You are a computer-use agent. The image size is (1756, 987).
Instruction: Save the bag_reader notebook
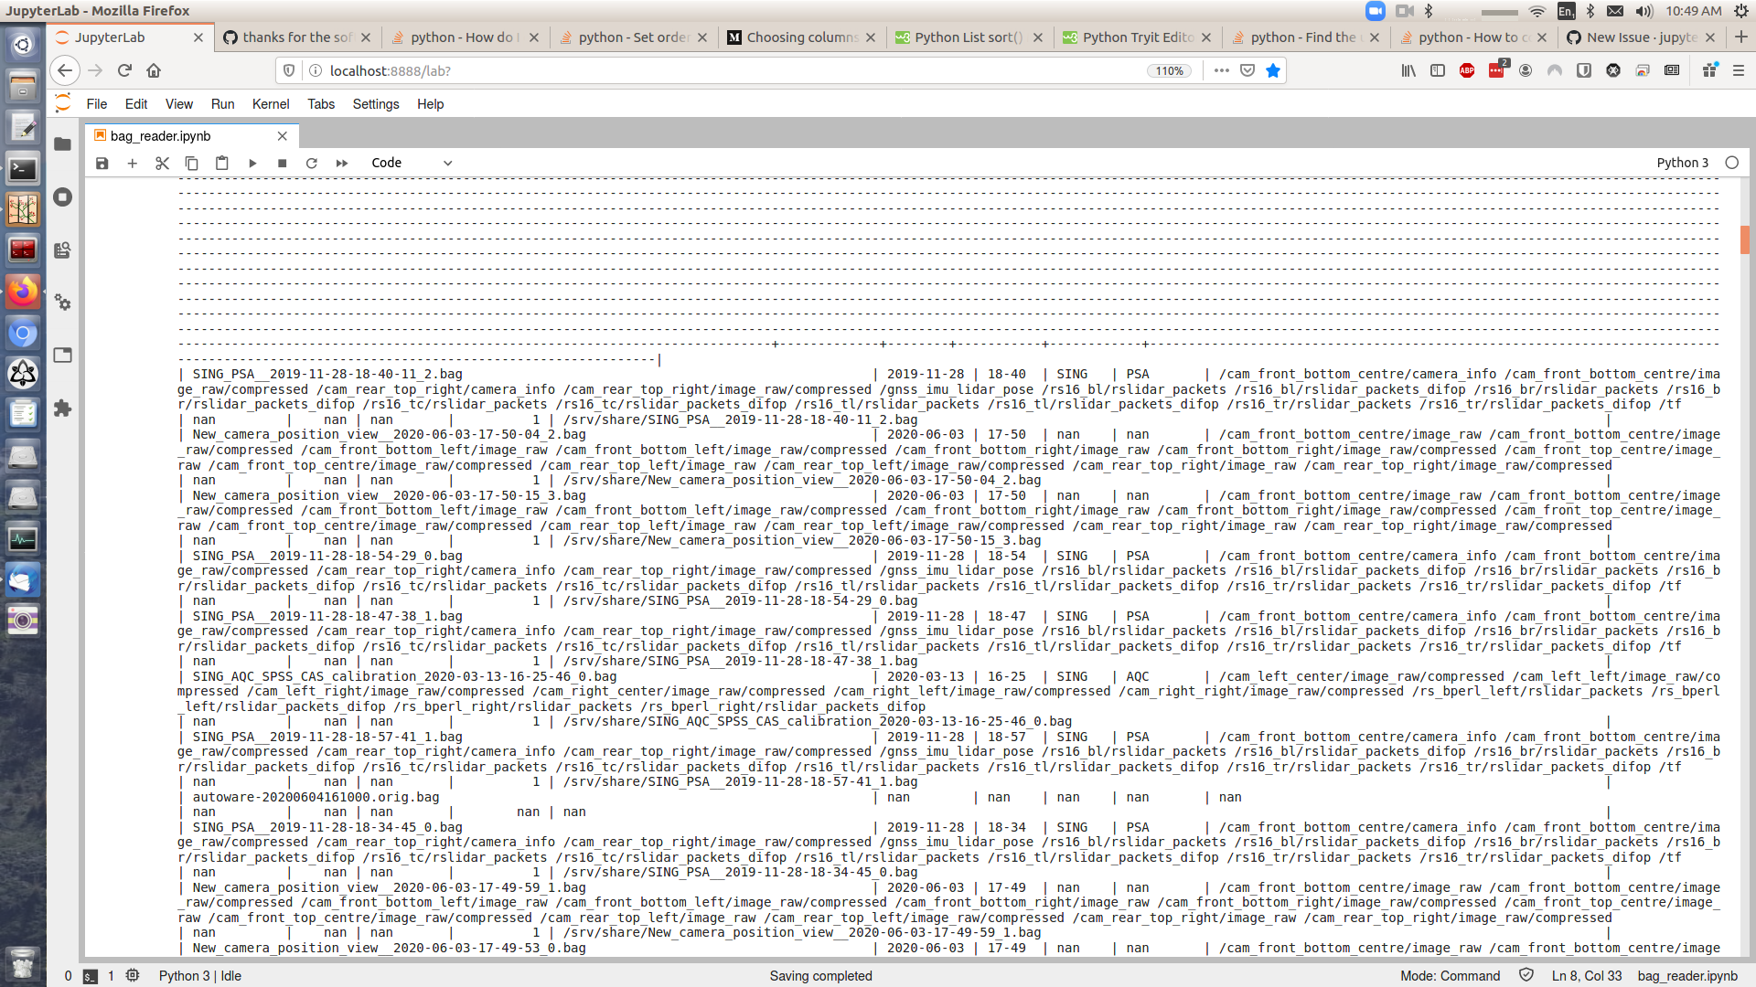pos(102,163)
